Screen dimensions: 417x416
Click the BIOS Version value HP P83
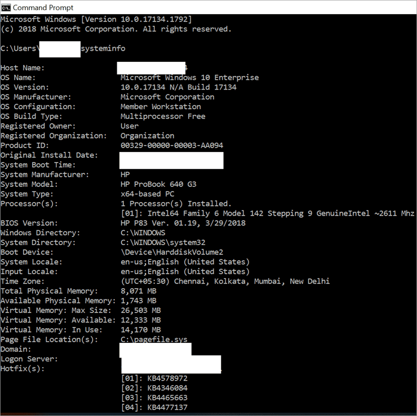pos(183,223)
